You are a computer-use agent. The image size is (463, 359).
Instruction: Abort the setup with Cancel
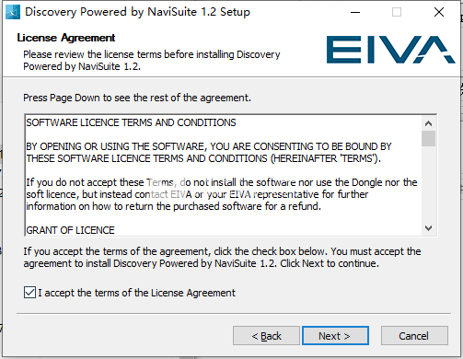[414, 336]
